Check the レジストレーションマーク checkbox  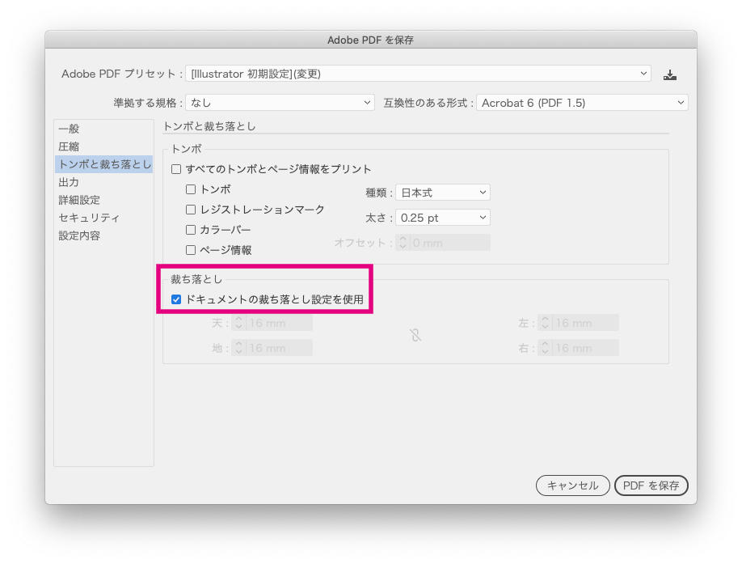click(191, 210)
